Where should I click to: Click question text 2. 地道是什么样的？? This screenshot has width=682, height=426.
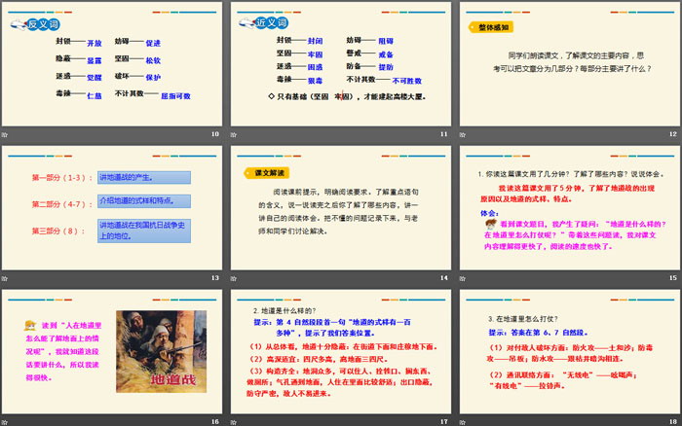(x=284, y=311)
